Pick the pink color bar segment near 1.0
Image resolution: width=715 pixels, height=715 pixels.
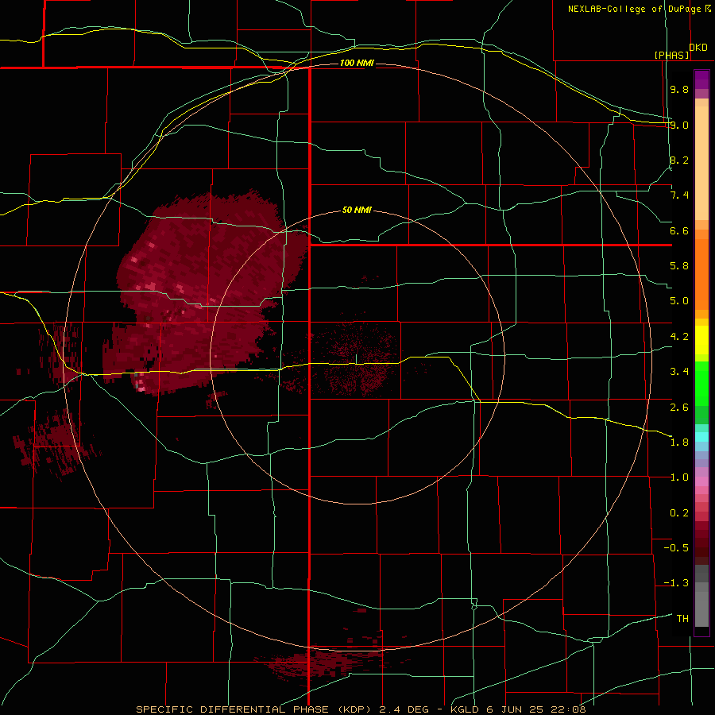(x=701, y=481)
